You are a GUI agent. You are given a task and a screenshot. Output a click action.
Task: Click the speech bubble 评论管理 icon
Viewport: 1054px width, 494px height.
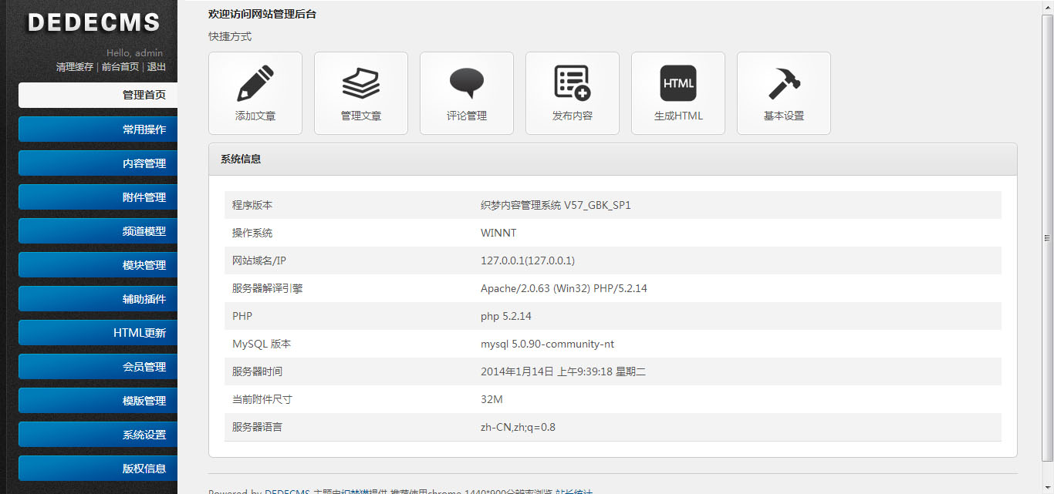coord(466,83)
